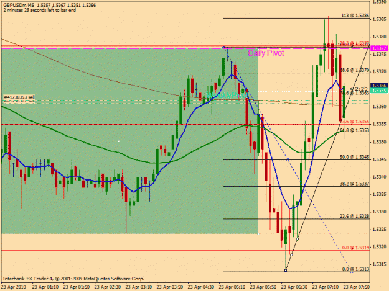Select the '88.6 @ 1.5370' Fibonacci level label
The height and width of the screenshot is (291, 389).
pyautogui.click(x=355, y=70)
